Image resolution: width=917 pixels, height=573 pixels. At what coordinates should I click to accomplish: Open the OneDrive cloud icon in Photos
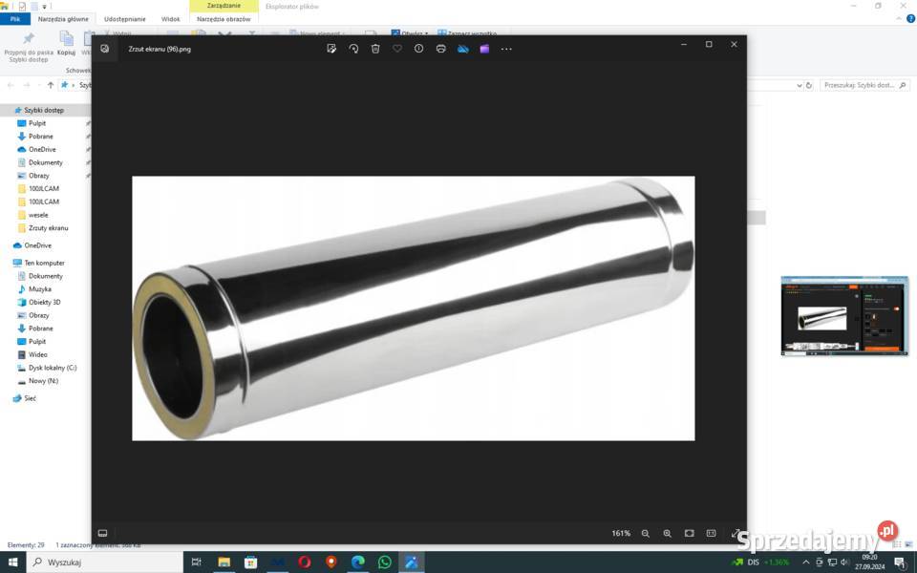tap(462, 49)
